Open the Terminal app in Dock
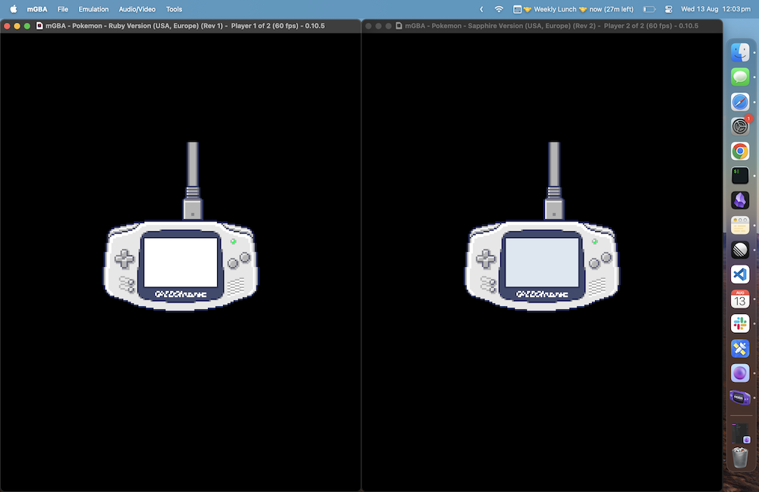The image size is (759, 492). 739,176
